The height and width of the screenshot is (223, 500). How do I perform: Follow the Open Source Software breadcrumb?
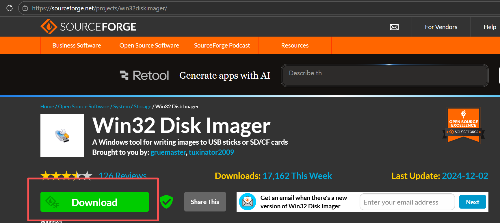point(83,107)
